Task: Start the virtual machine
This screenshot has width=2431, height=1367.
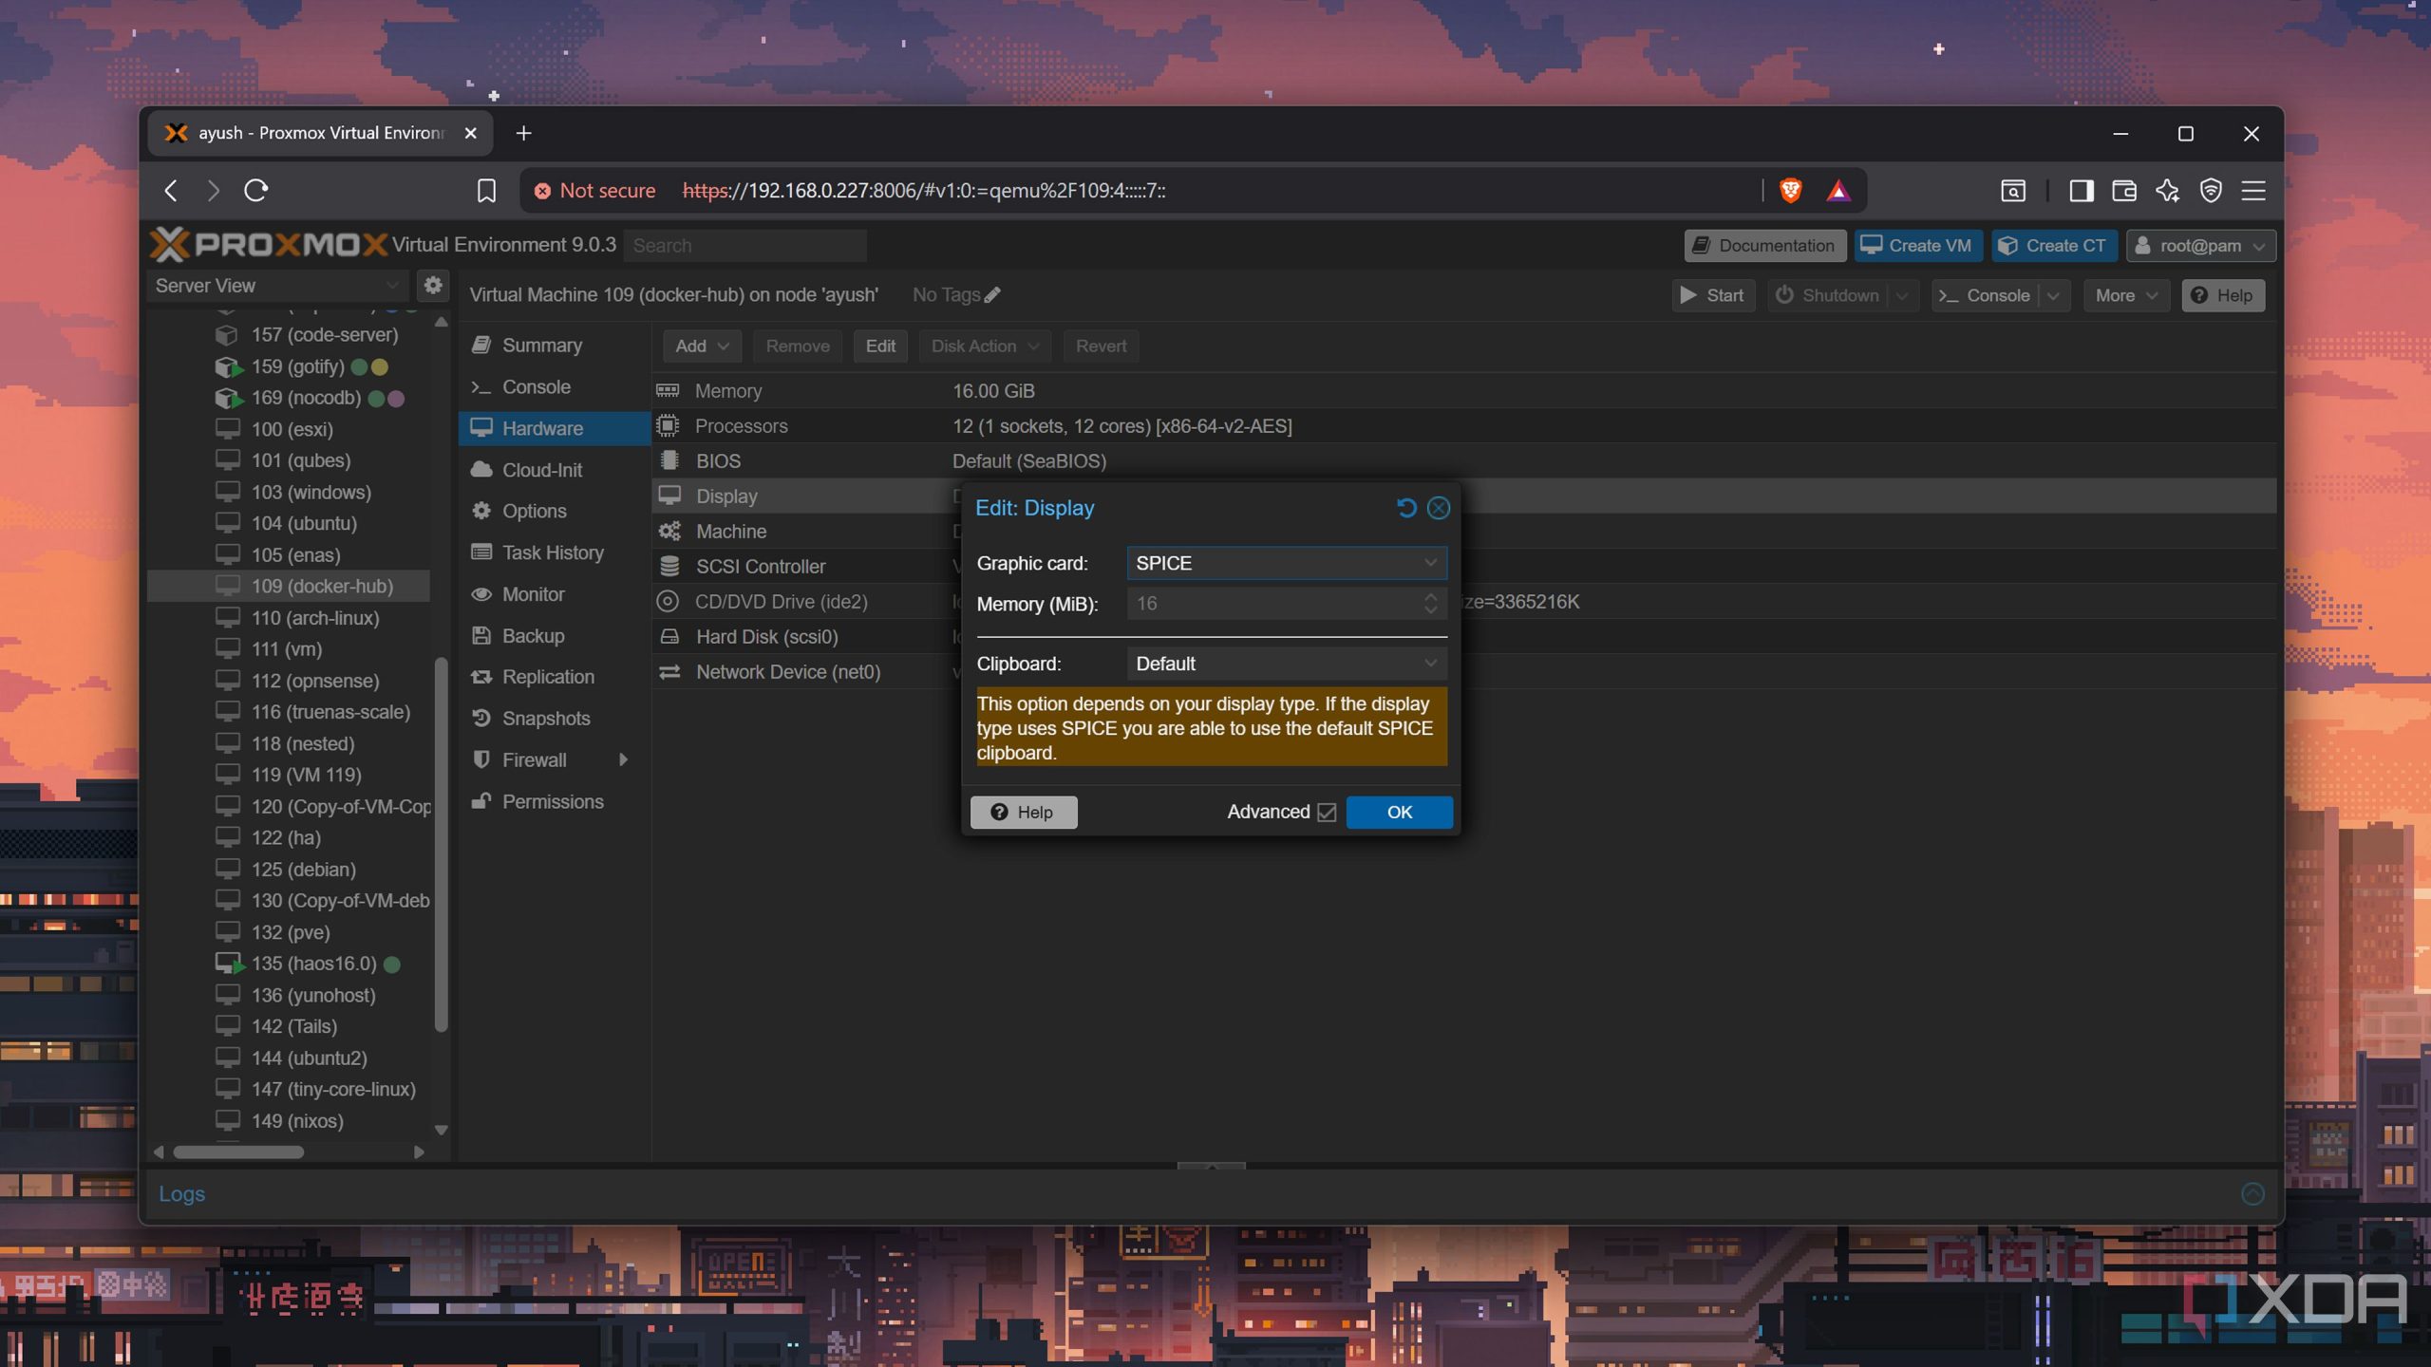Action: (x=1712, y=295)
